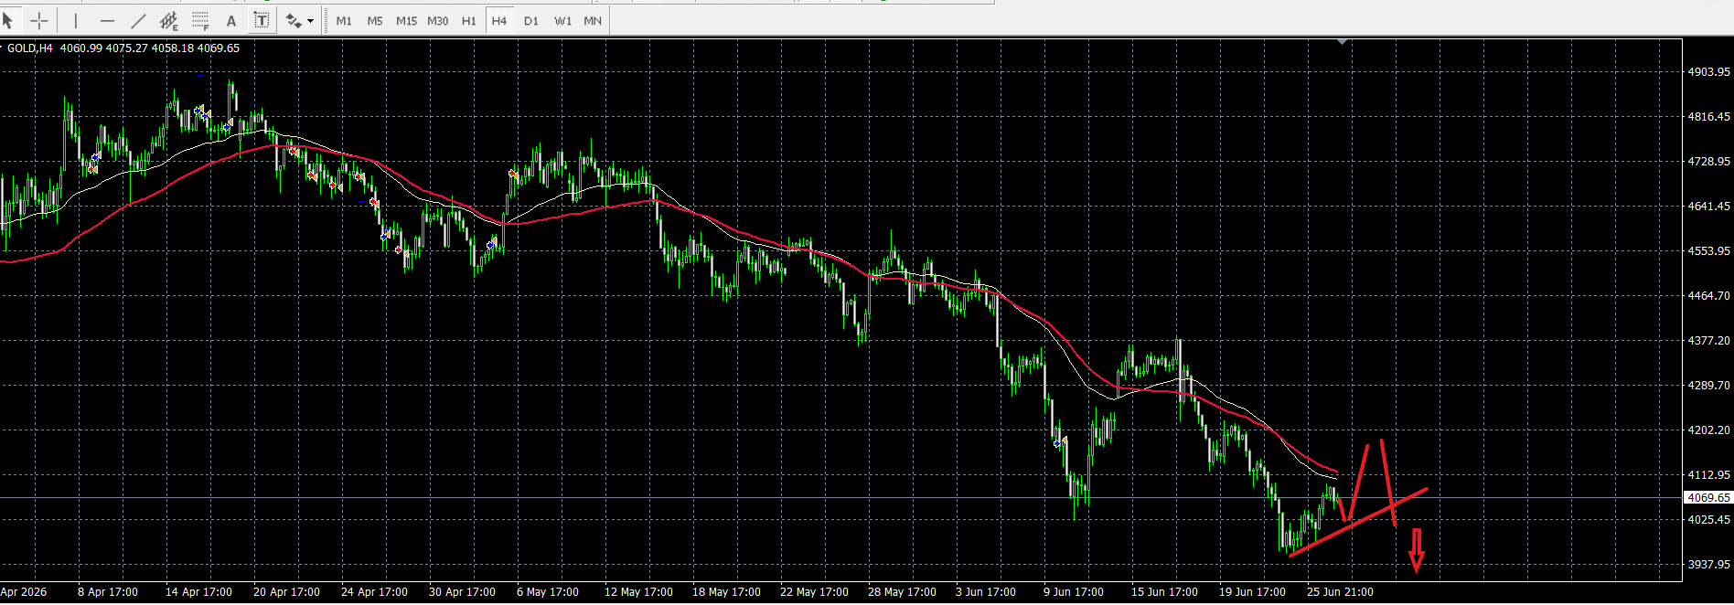Click the 4641.45 price scale label
The image size is (1734, 605).
(x=1709, y=206)
